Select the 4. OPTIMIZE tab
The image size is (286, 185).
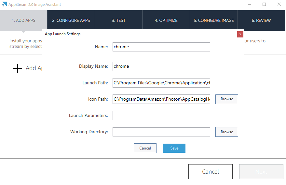click(166, 20)
